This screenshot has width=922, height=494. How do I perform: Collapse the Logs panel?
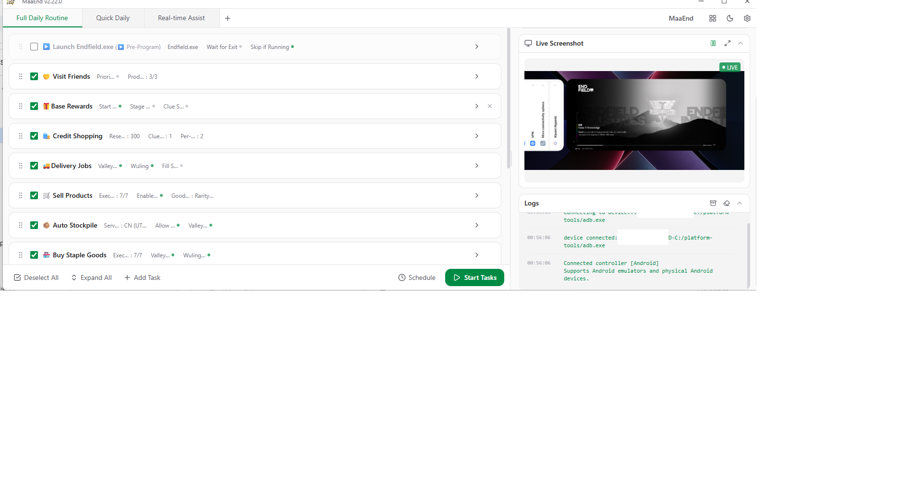click(740, 203)
